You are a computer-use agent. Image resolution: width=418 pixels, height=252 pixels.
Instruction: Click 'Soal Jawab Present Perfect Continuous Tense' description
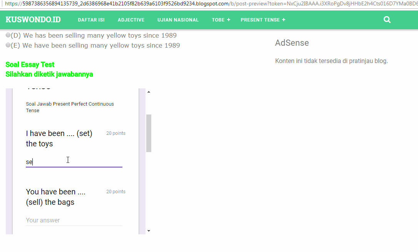[70, 107]
